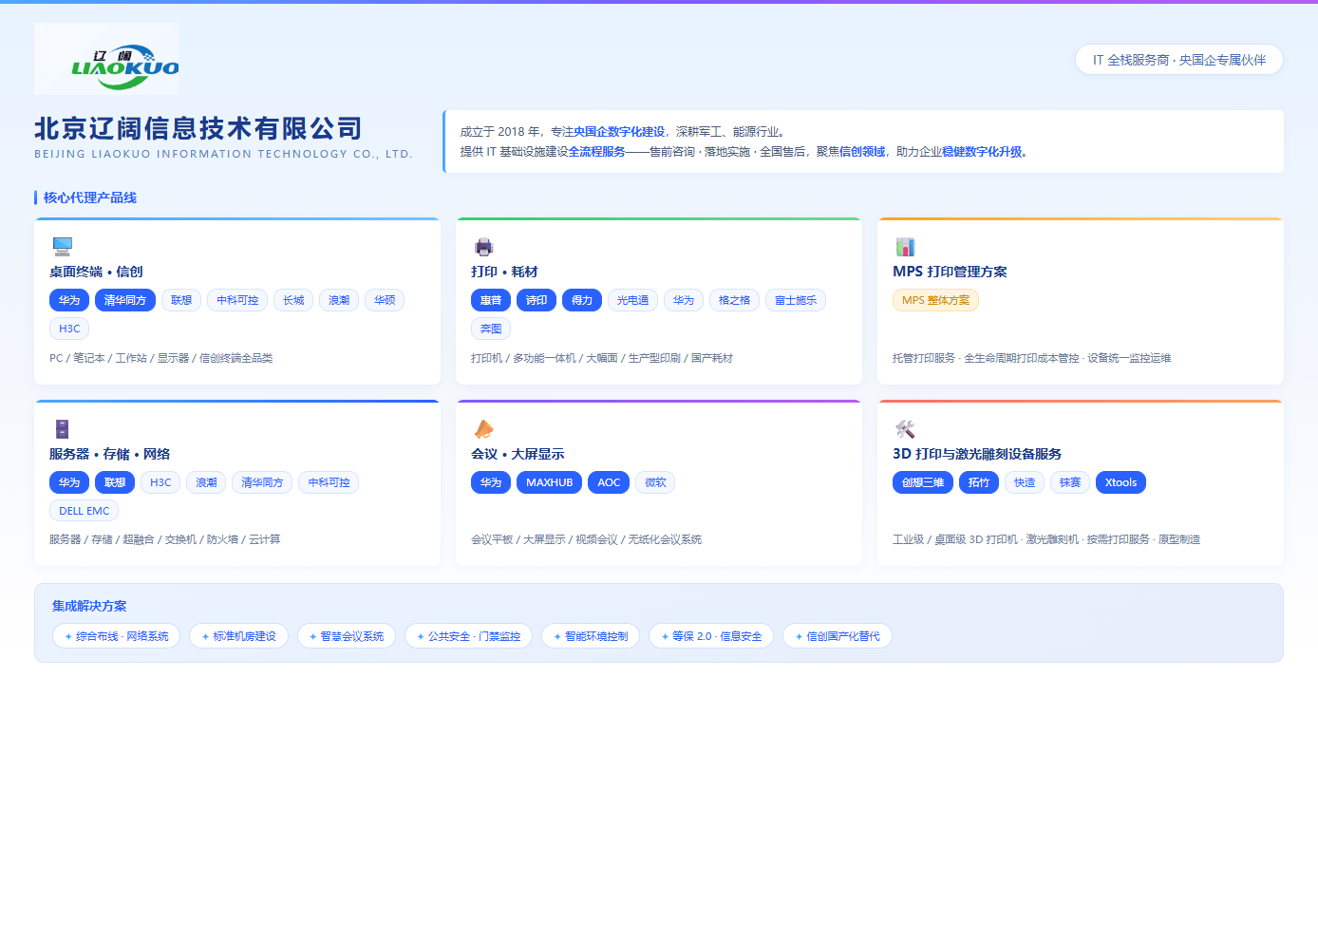
Task: Select the 清华同方 tag under 桌面终端 • 信创
Action: click(x=125, y=300)
